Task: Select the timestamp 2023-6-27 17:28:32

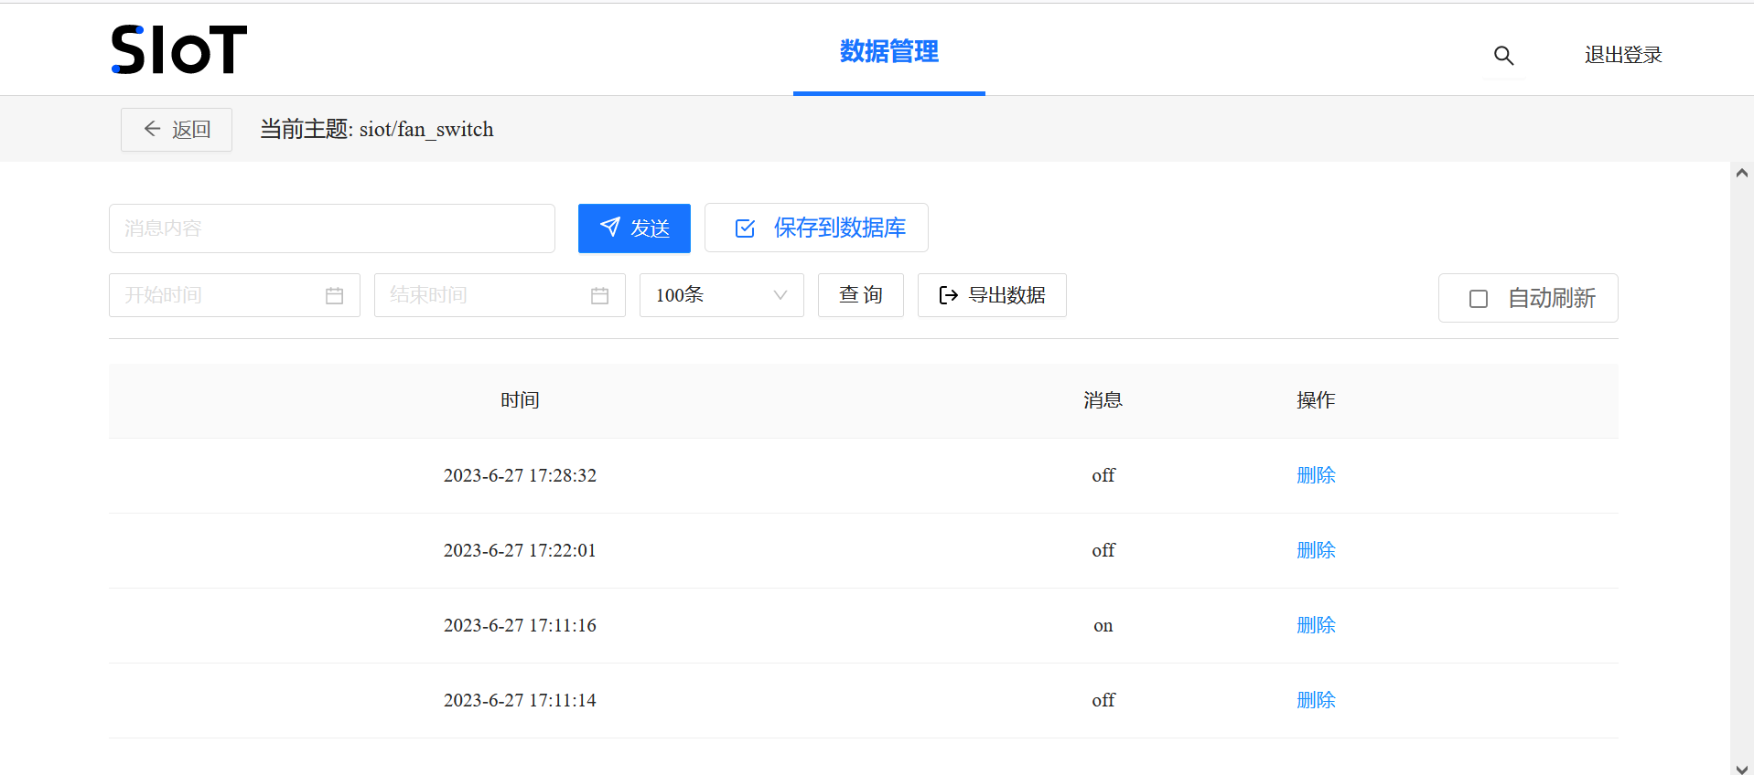Action: 520,475
